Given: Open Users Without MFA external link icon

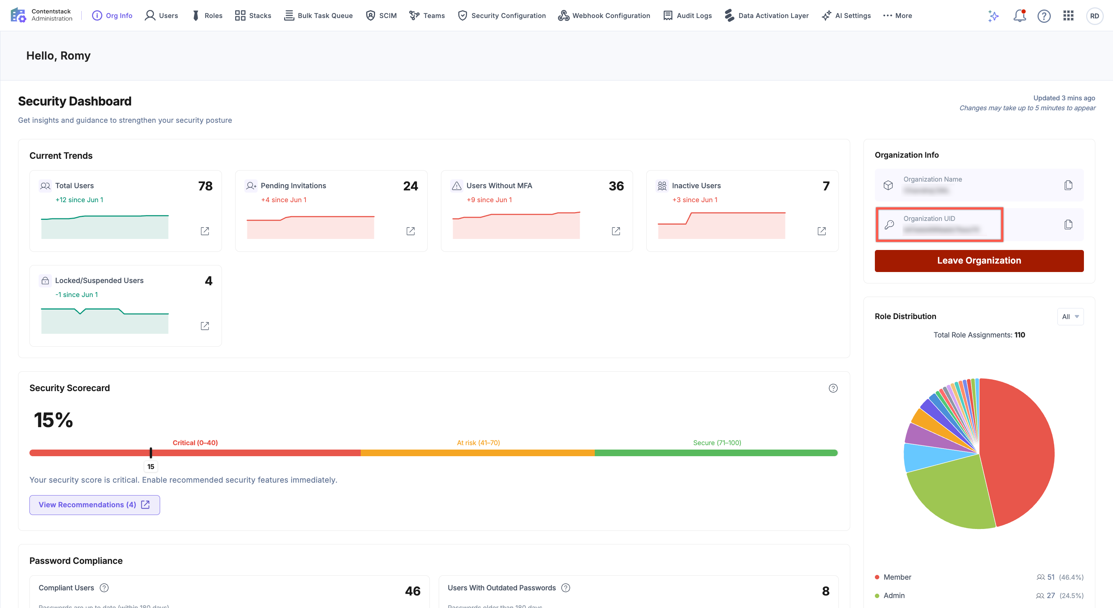Looking at the screenshot, I should [616, 231].
